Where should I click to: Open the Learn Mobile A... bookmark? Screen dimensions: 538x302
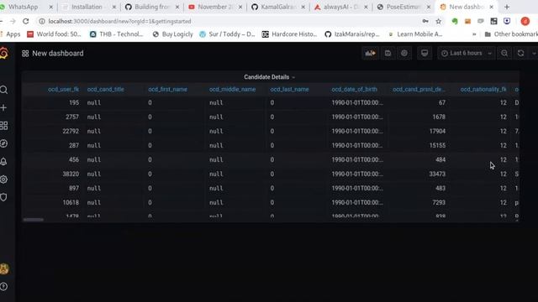click(415, 34)
